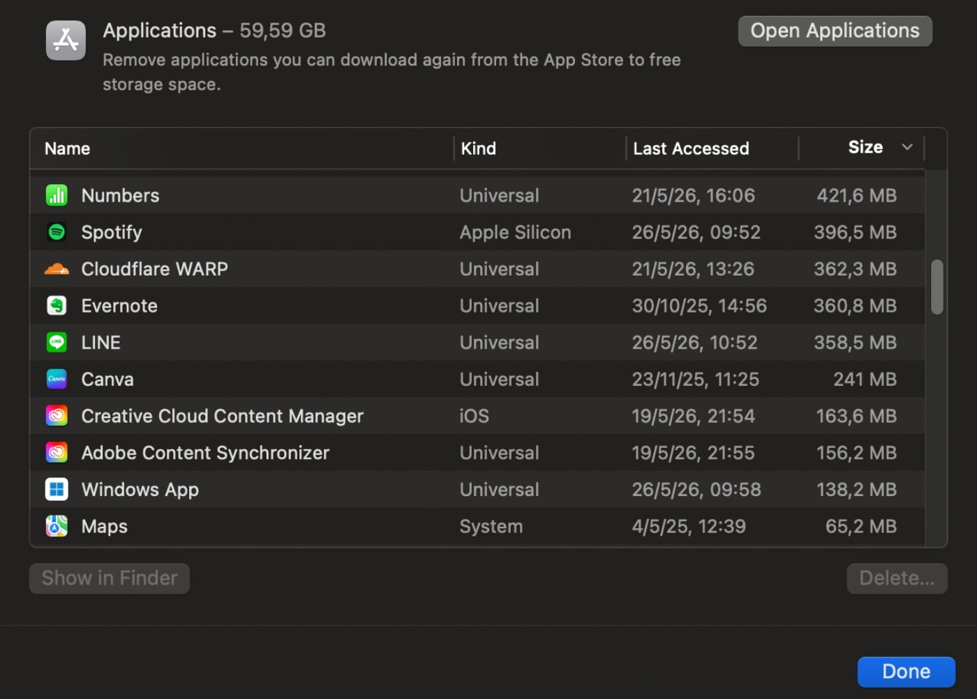The height and width of the screenshot is (699, 977).
Task: Click the 156,2 MB size value
Action: pos(856,453)
